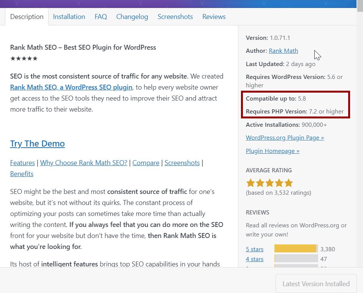
Task: View the Changelog tab
Action: coord(132,17)
